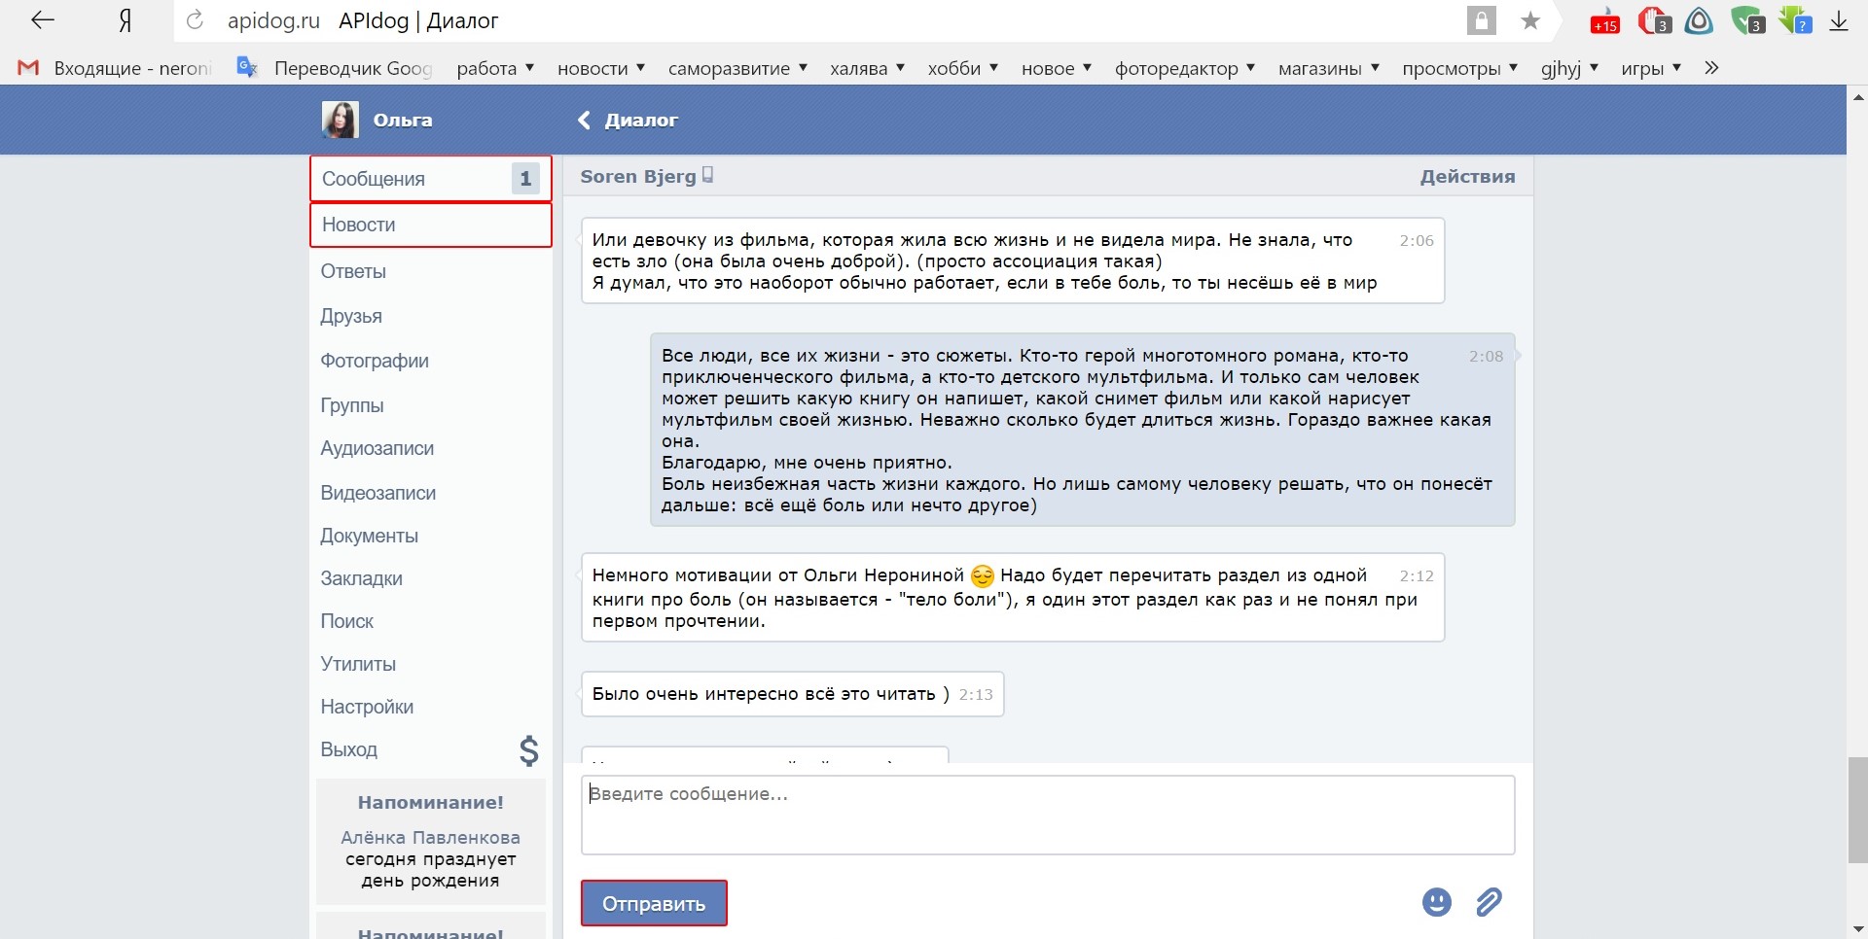Open Soren Bjerg's profile link
Image resolution: width=1868 pixels, height=939 pixels.
point(638,177)
